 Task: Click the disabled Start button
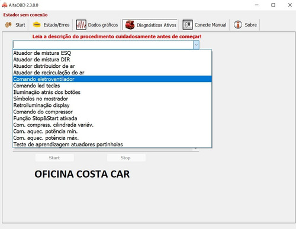click(x=54, y=158)
